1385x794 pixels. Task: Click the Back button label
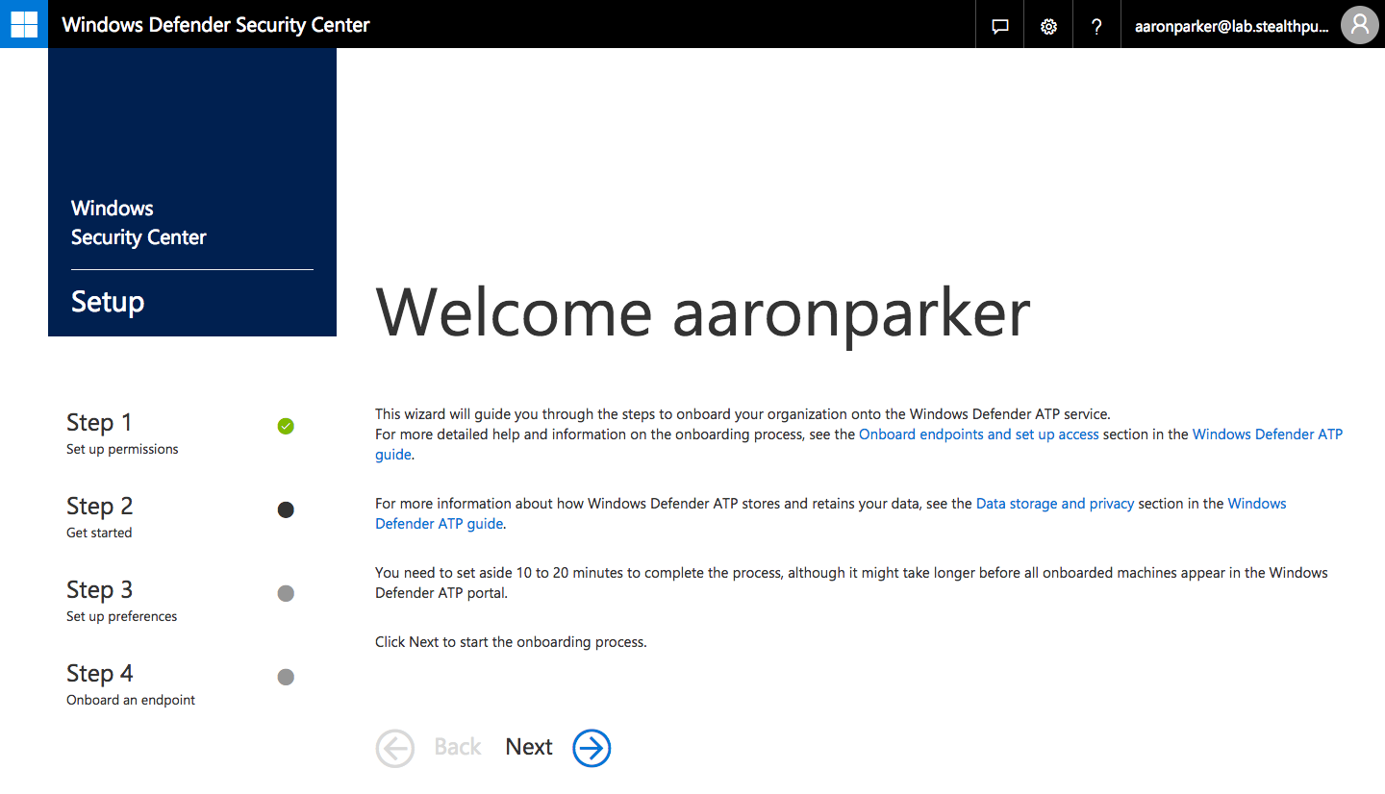tap(458, 747)
